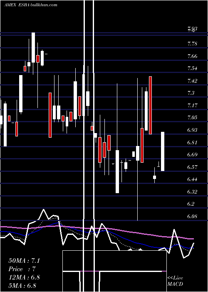Viewport: 208px width, 292px height.
Task: Click the tallest white candle reaching 7.9
Action: (x=33, y=48)
